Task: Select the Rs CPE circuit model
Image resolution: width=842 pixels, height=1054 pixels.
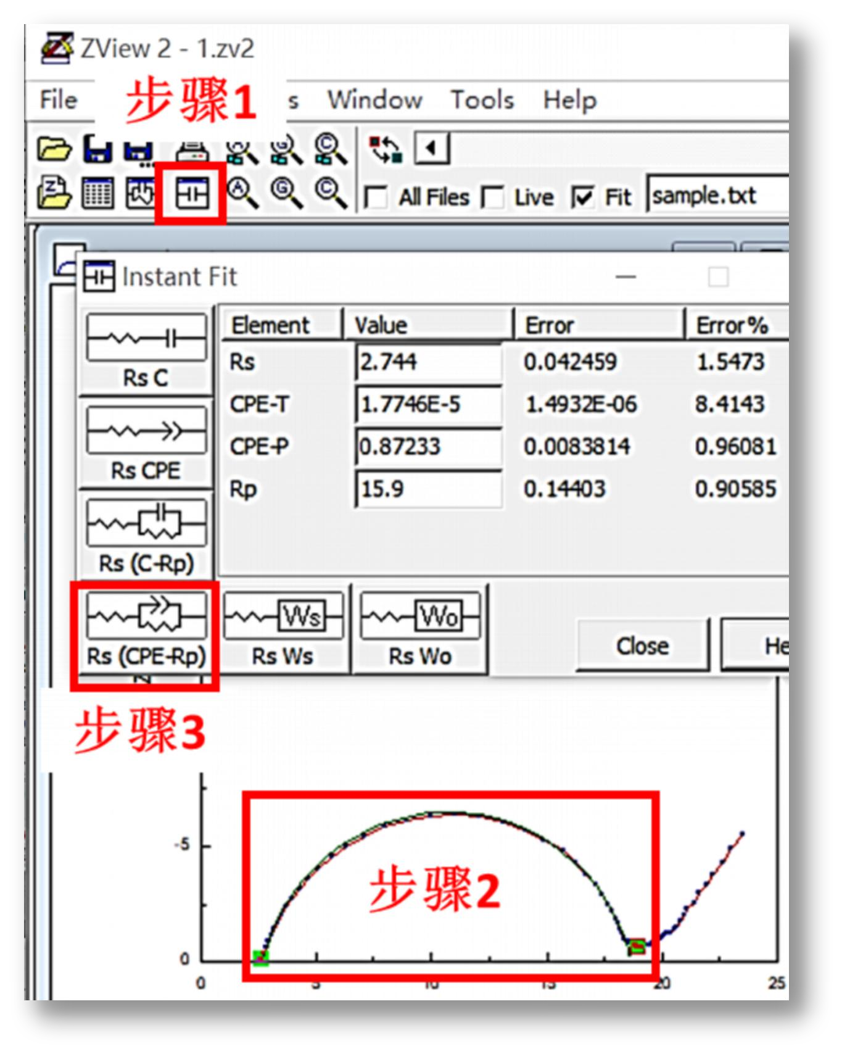Action: (x=146, y=444)
